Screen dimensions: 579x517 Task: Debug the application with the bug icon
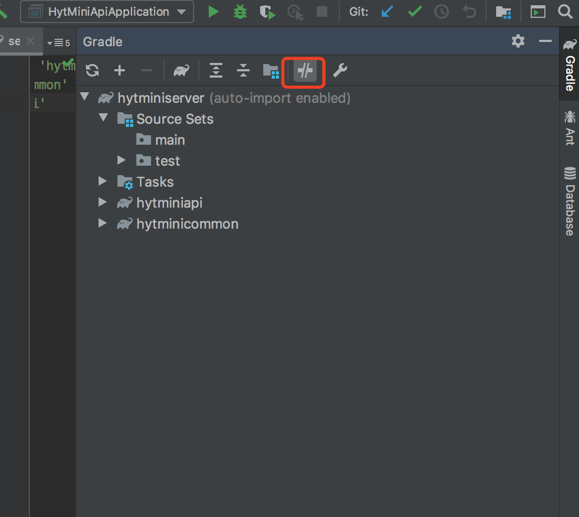click(x=240, y=12)
